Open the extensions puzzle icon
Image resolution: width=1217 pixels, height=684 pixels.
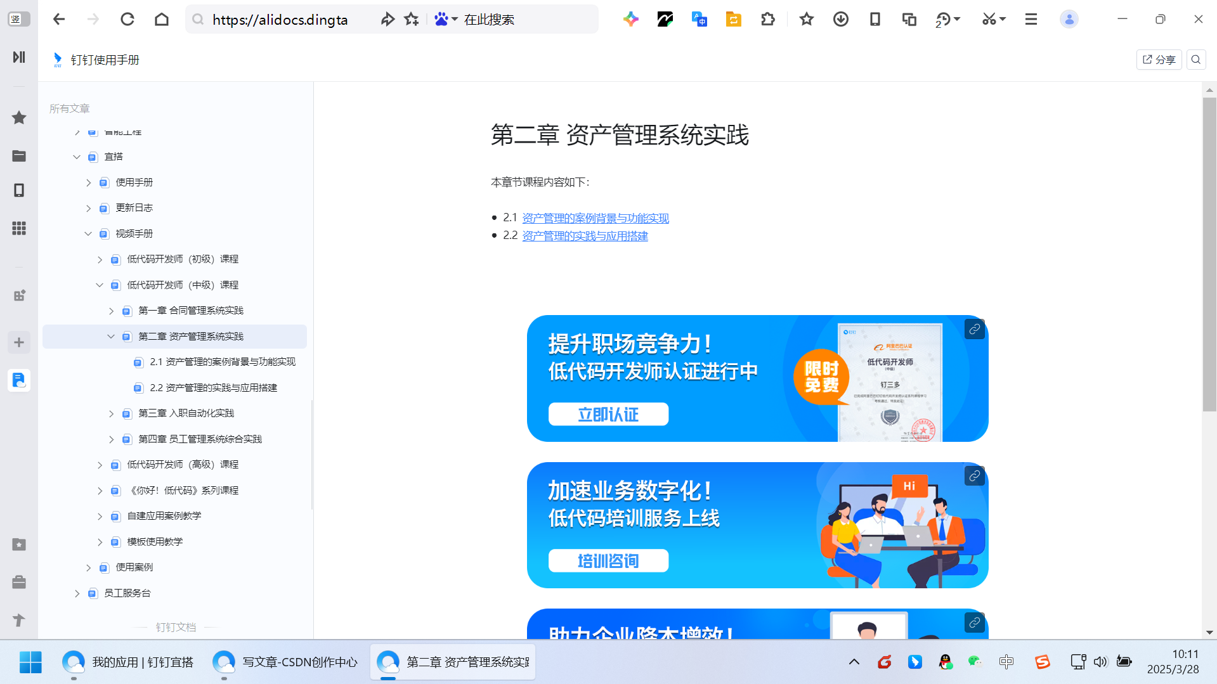767,20
